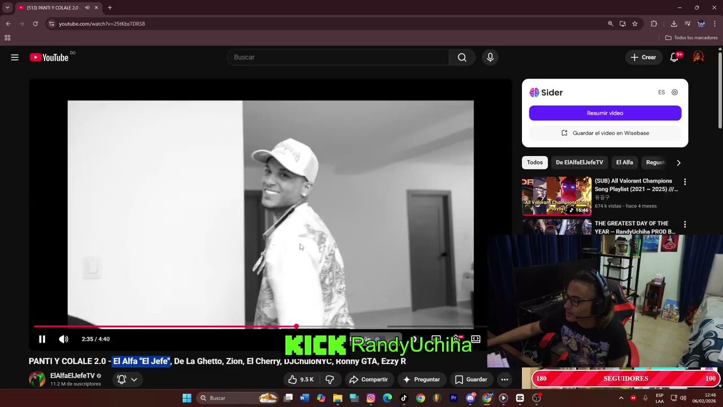723x407 pixels.
Task: Open a new browser tab
Action: 110,8
